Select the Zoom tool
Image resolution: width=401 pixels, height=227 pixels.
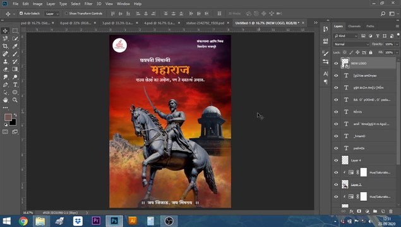point(15,100)
